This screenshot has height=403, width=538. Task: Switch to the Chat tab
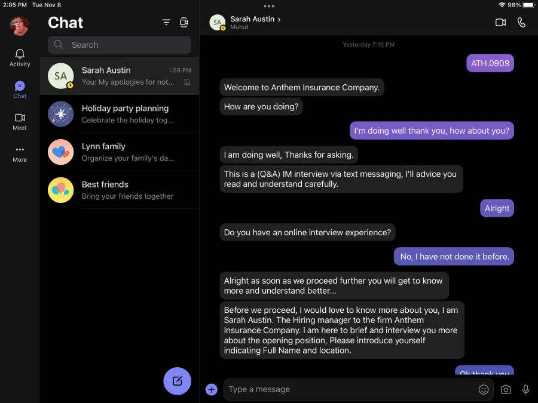pos(20,90)
